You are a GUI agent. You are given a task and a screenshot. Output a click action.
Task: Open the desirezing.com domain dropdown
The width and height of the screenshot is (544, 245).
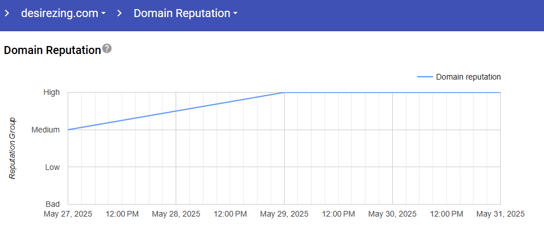tap(63, 14)
